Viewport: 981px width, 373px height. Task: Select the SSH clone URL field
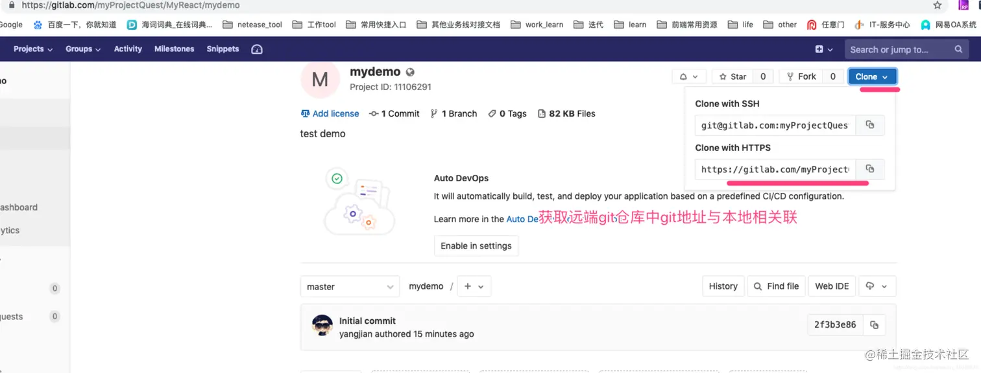(775, 125)
